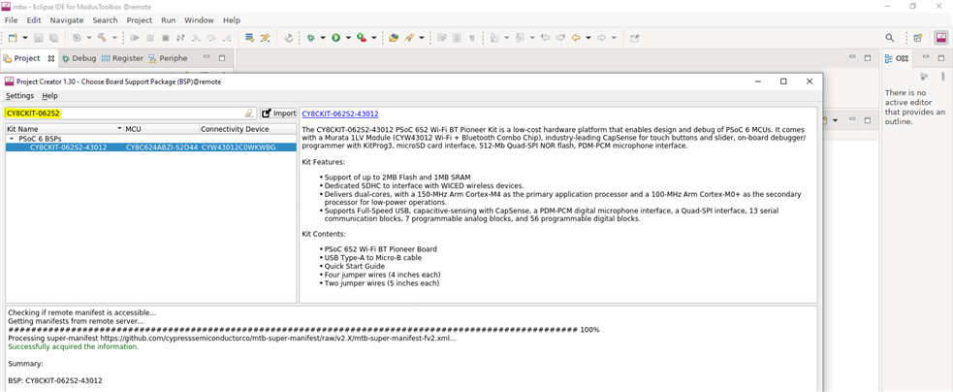Image resolution: width=953 pixels, height=392 pixels.
Task: Click the Import button in Project Creator
Action: [x=279, y=114]
